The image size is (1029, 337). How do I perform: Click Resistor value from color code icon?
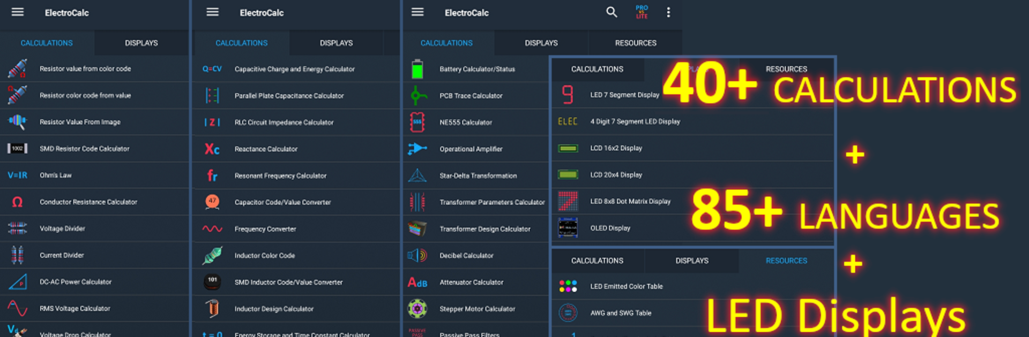[x=17, y=68]
